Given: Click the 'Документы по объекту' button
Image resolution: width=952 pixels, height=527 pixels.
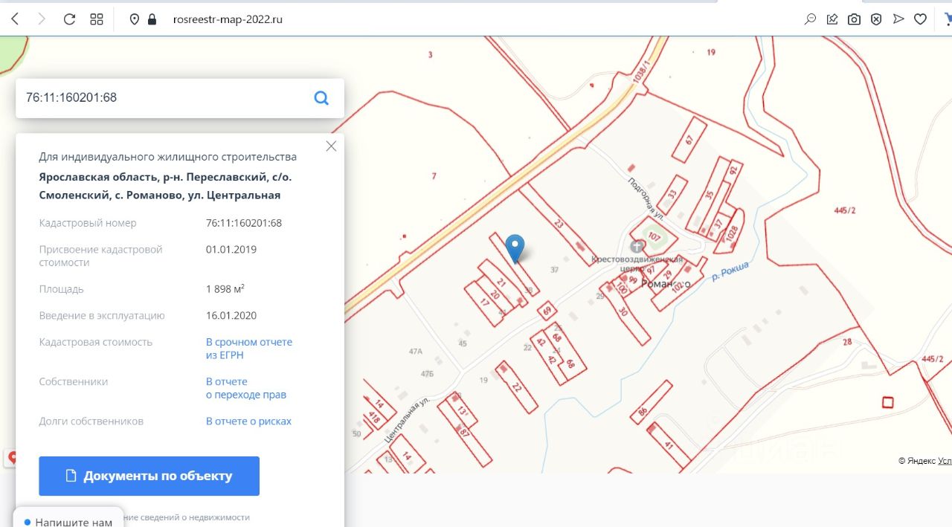Looking at the screenshot, I should tap(149, 476).
